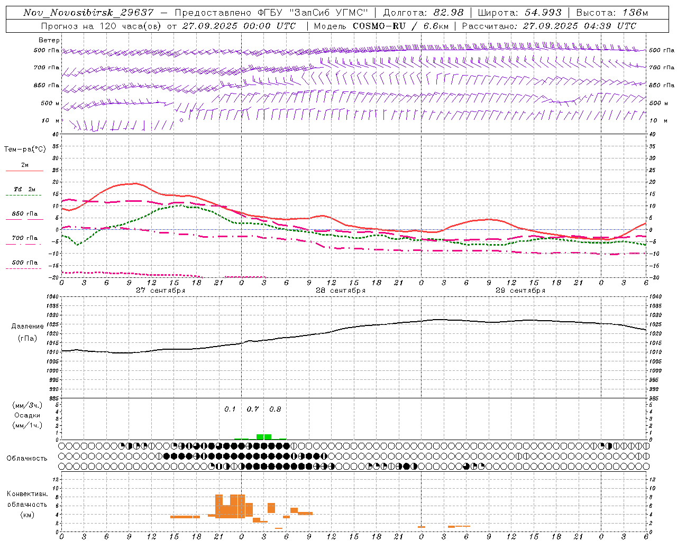Screen dimensions: 677x541
Task: Click the 0.1 precipitation amount
Action: point(230,409)
